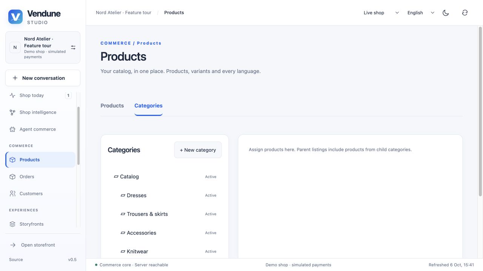Click Refreshed 6 Oct, 15:41 text
483x271 pixels.
click(x=451, y=265)
